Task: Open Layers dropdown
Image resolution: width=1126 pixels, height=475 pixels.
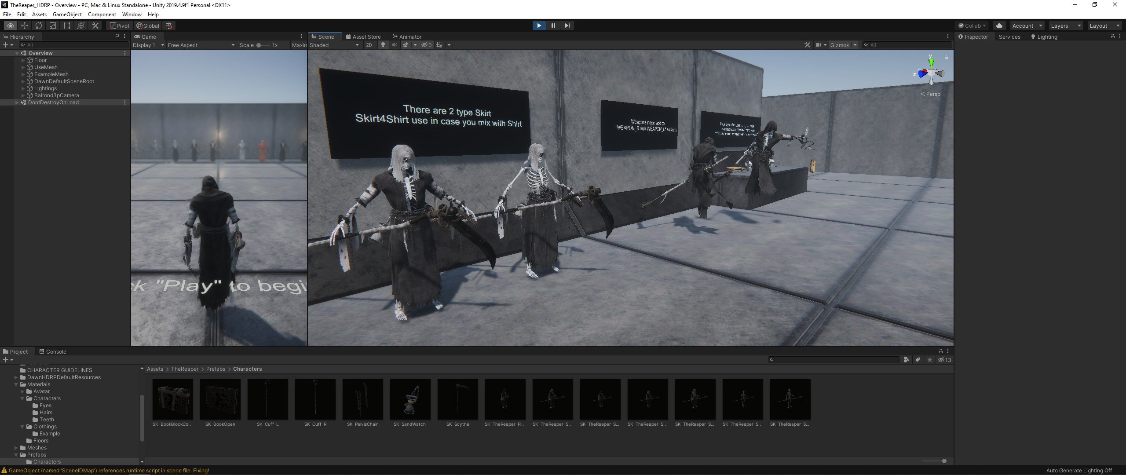Action: [1065, 26]
